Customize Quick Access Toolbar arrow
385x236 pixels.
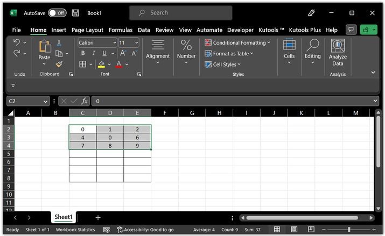point(13,85)
